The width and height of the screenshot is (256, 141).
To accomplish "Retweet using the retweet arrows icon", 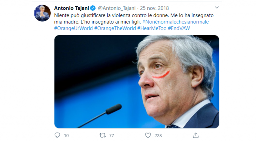I will tap(103, 135).
